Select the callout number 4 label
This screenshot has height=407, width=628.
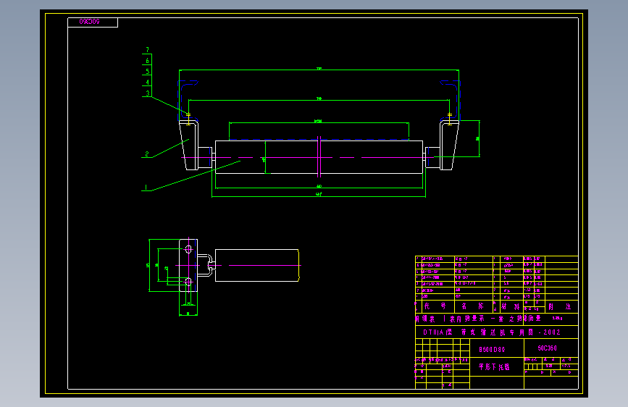click(147, 82)
